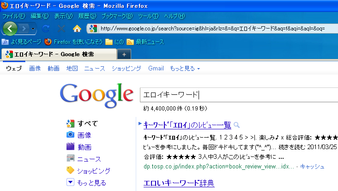Open 動画 in Google top navigation bar

pos(54,68)
